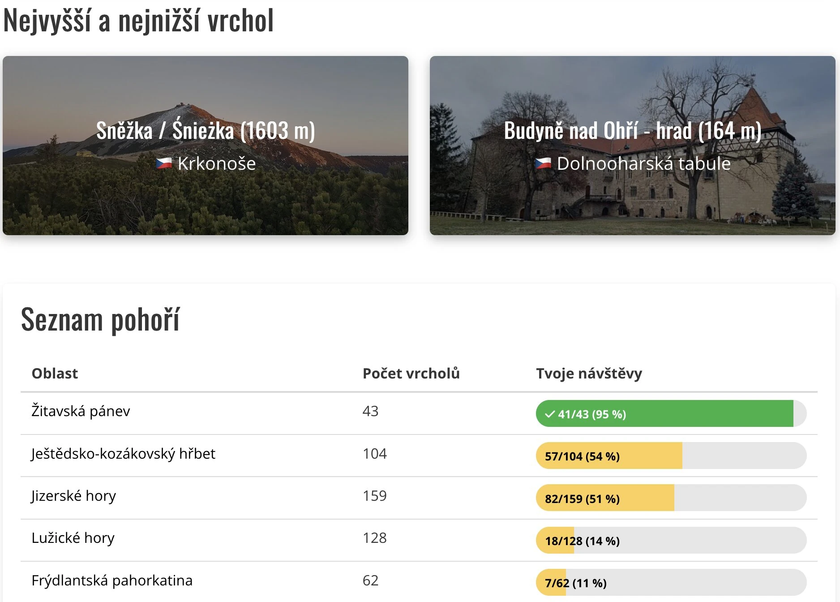Open Žitavská pánev in the list
Image resolution: width=840 pixels, height=602 pixels.
pos(81,411)
